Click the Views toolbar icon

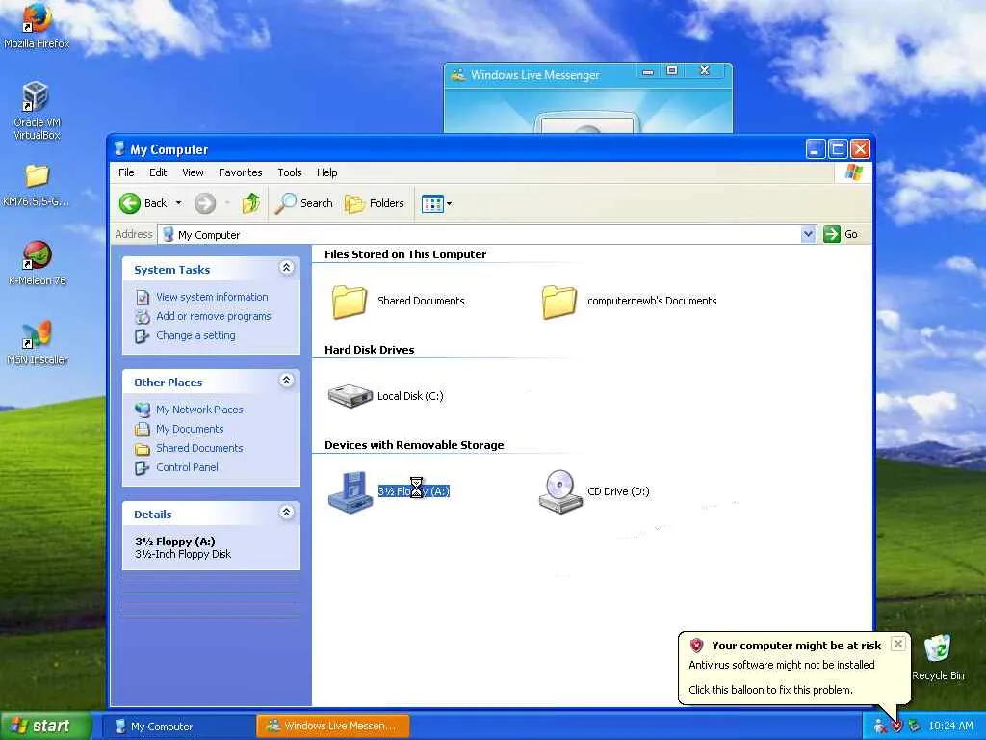click(x=432, y=204)
